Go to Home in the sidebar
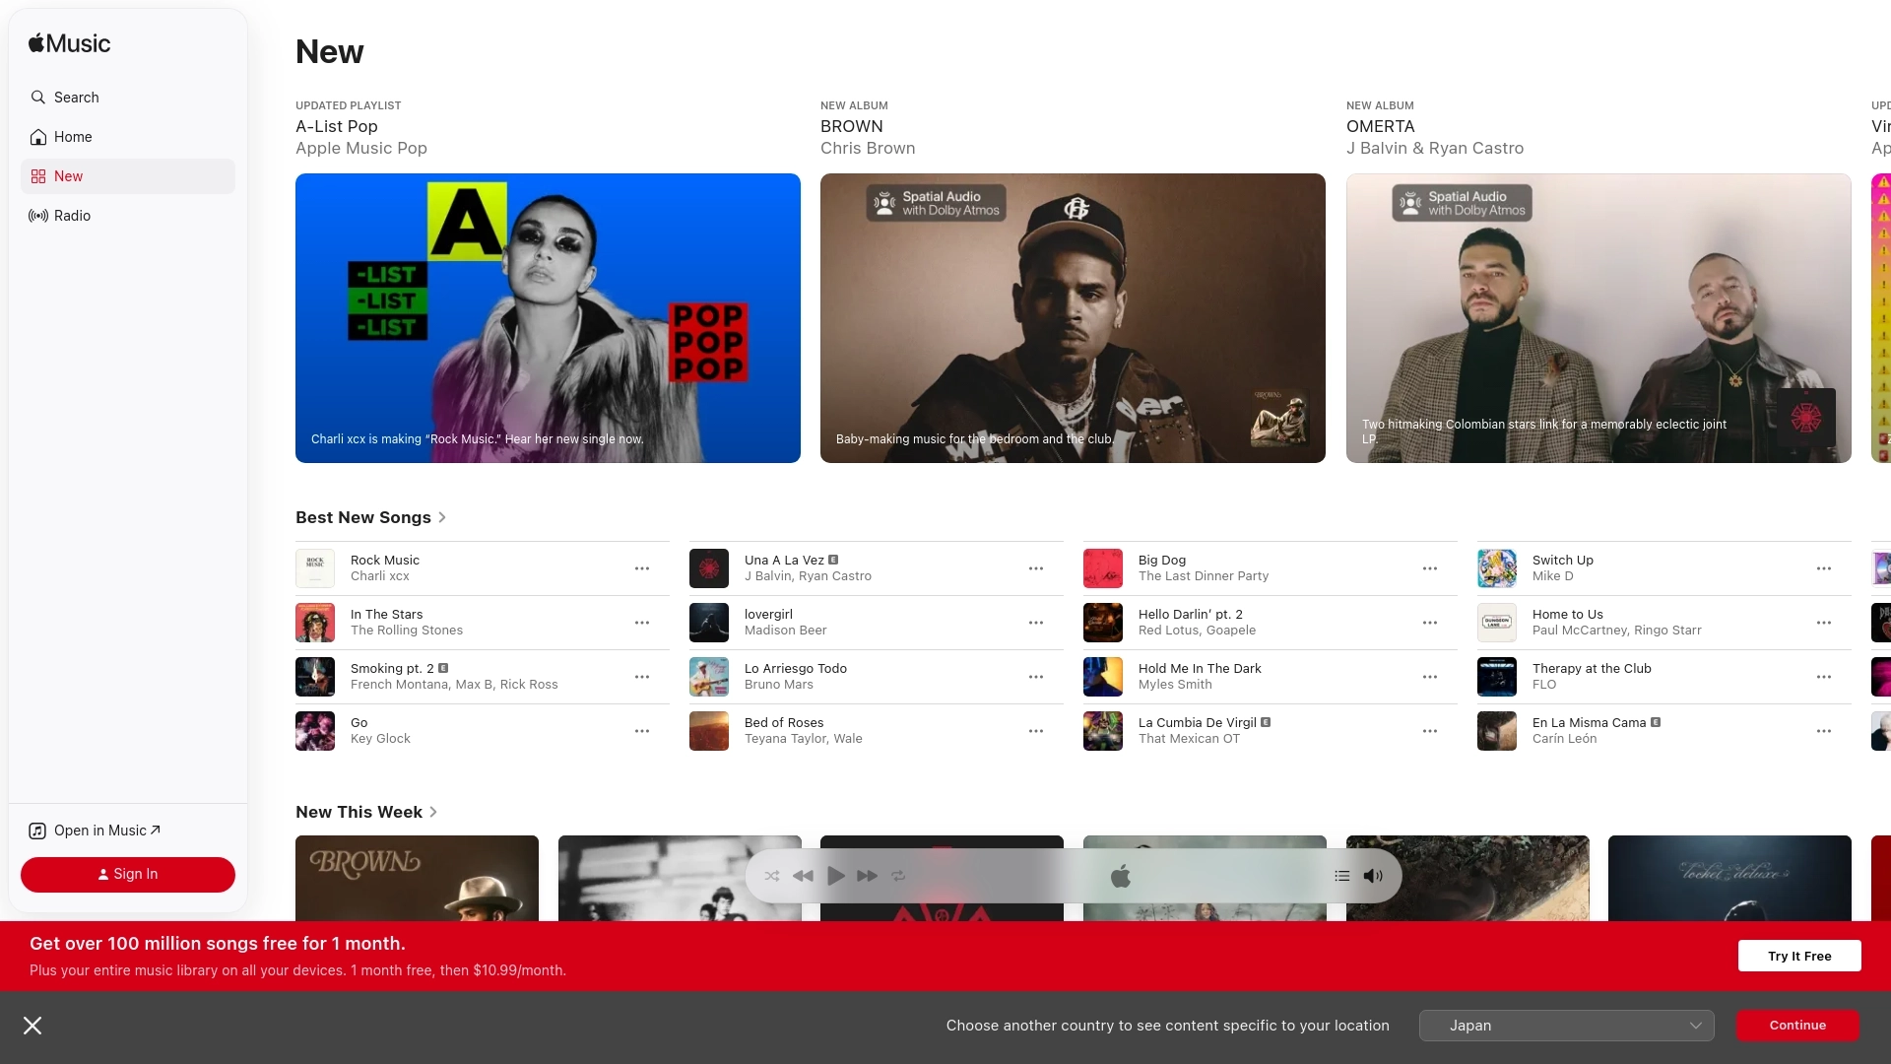 128,137
